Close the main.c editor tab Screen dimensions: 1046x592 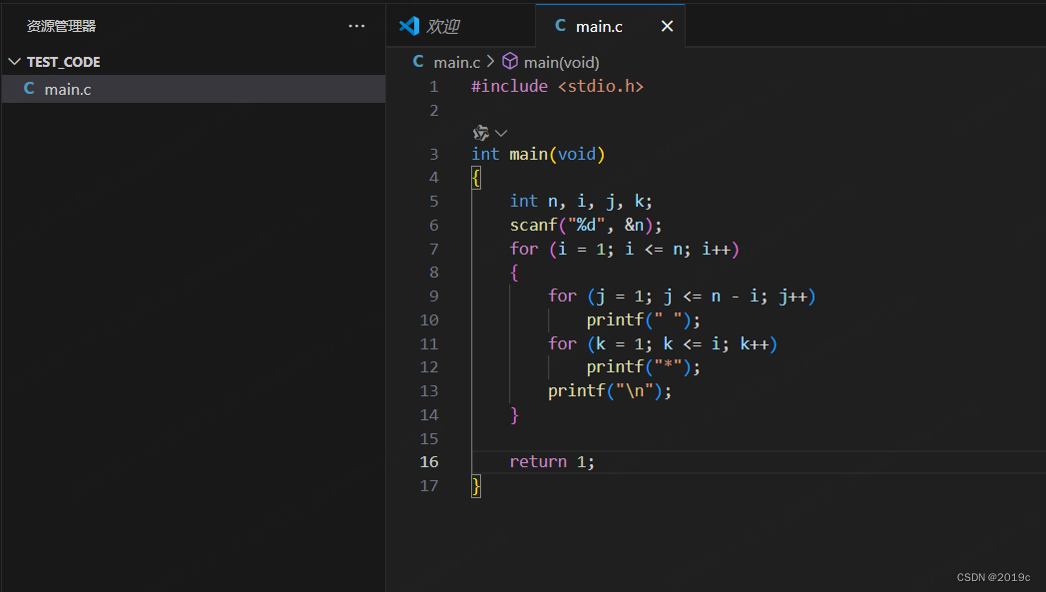667,27
